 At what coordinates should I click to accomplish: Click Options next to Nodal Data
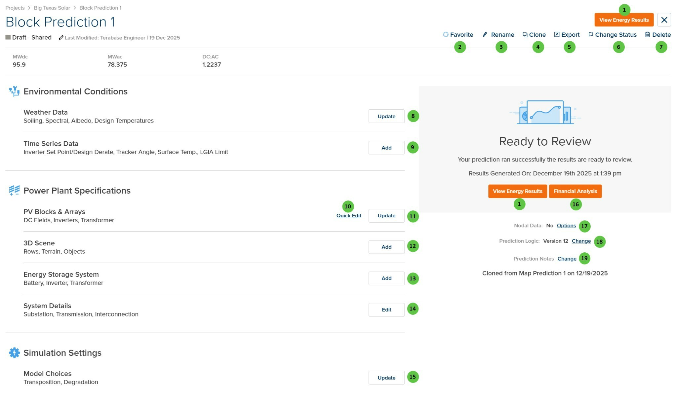coord(566,226)
